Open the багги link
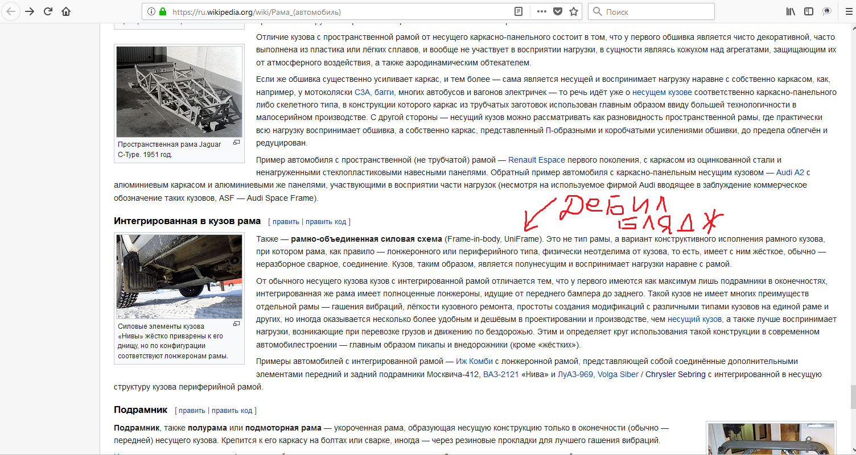Image resolution: width=856 pixels, height=455 pixels. (x=384, y=92)
